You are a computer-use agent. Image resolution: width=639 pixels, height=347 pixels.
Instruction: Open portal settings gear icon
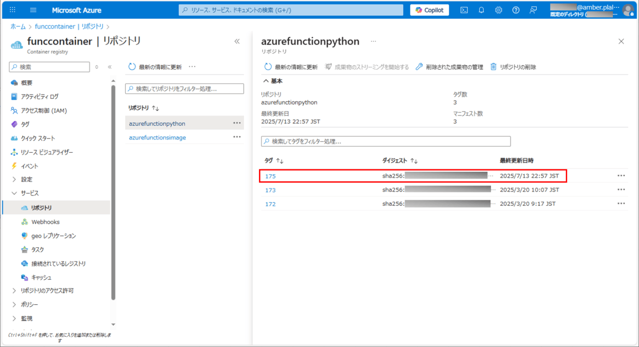pos(498,10)
